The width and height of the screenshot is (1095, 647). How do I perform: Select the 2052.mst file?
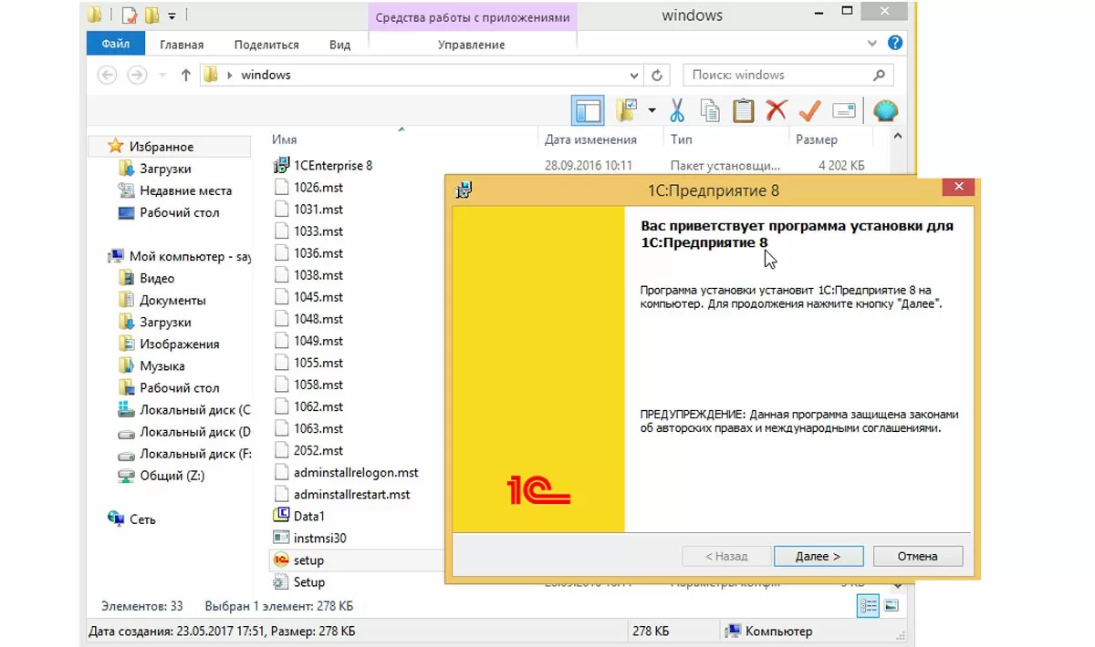308,451
